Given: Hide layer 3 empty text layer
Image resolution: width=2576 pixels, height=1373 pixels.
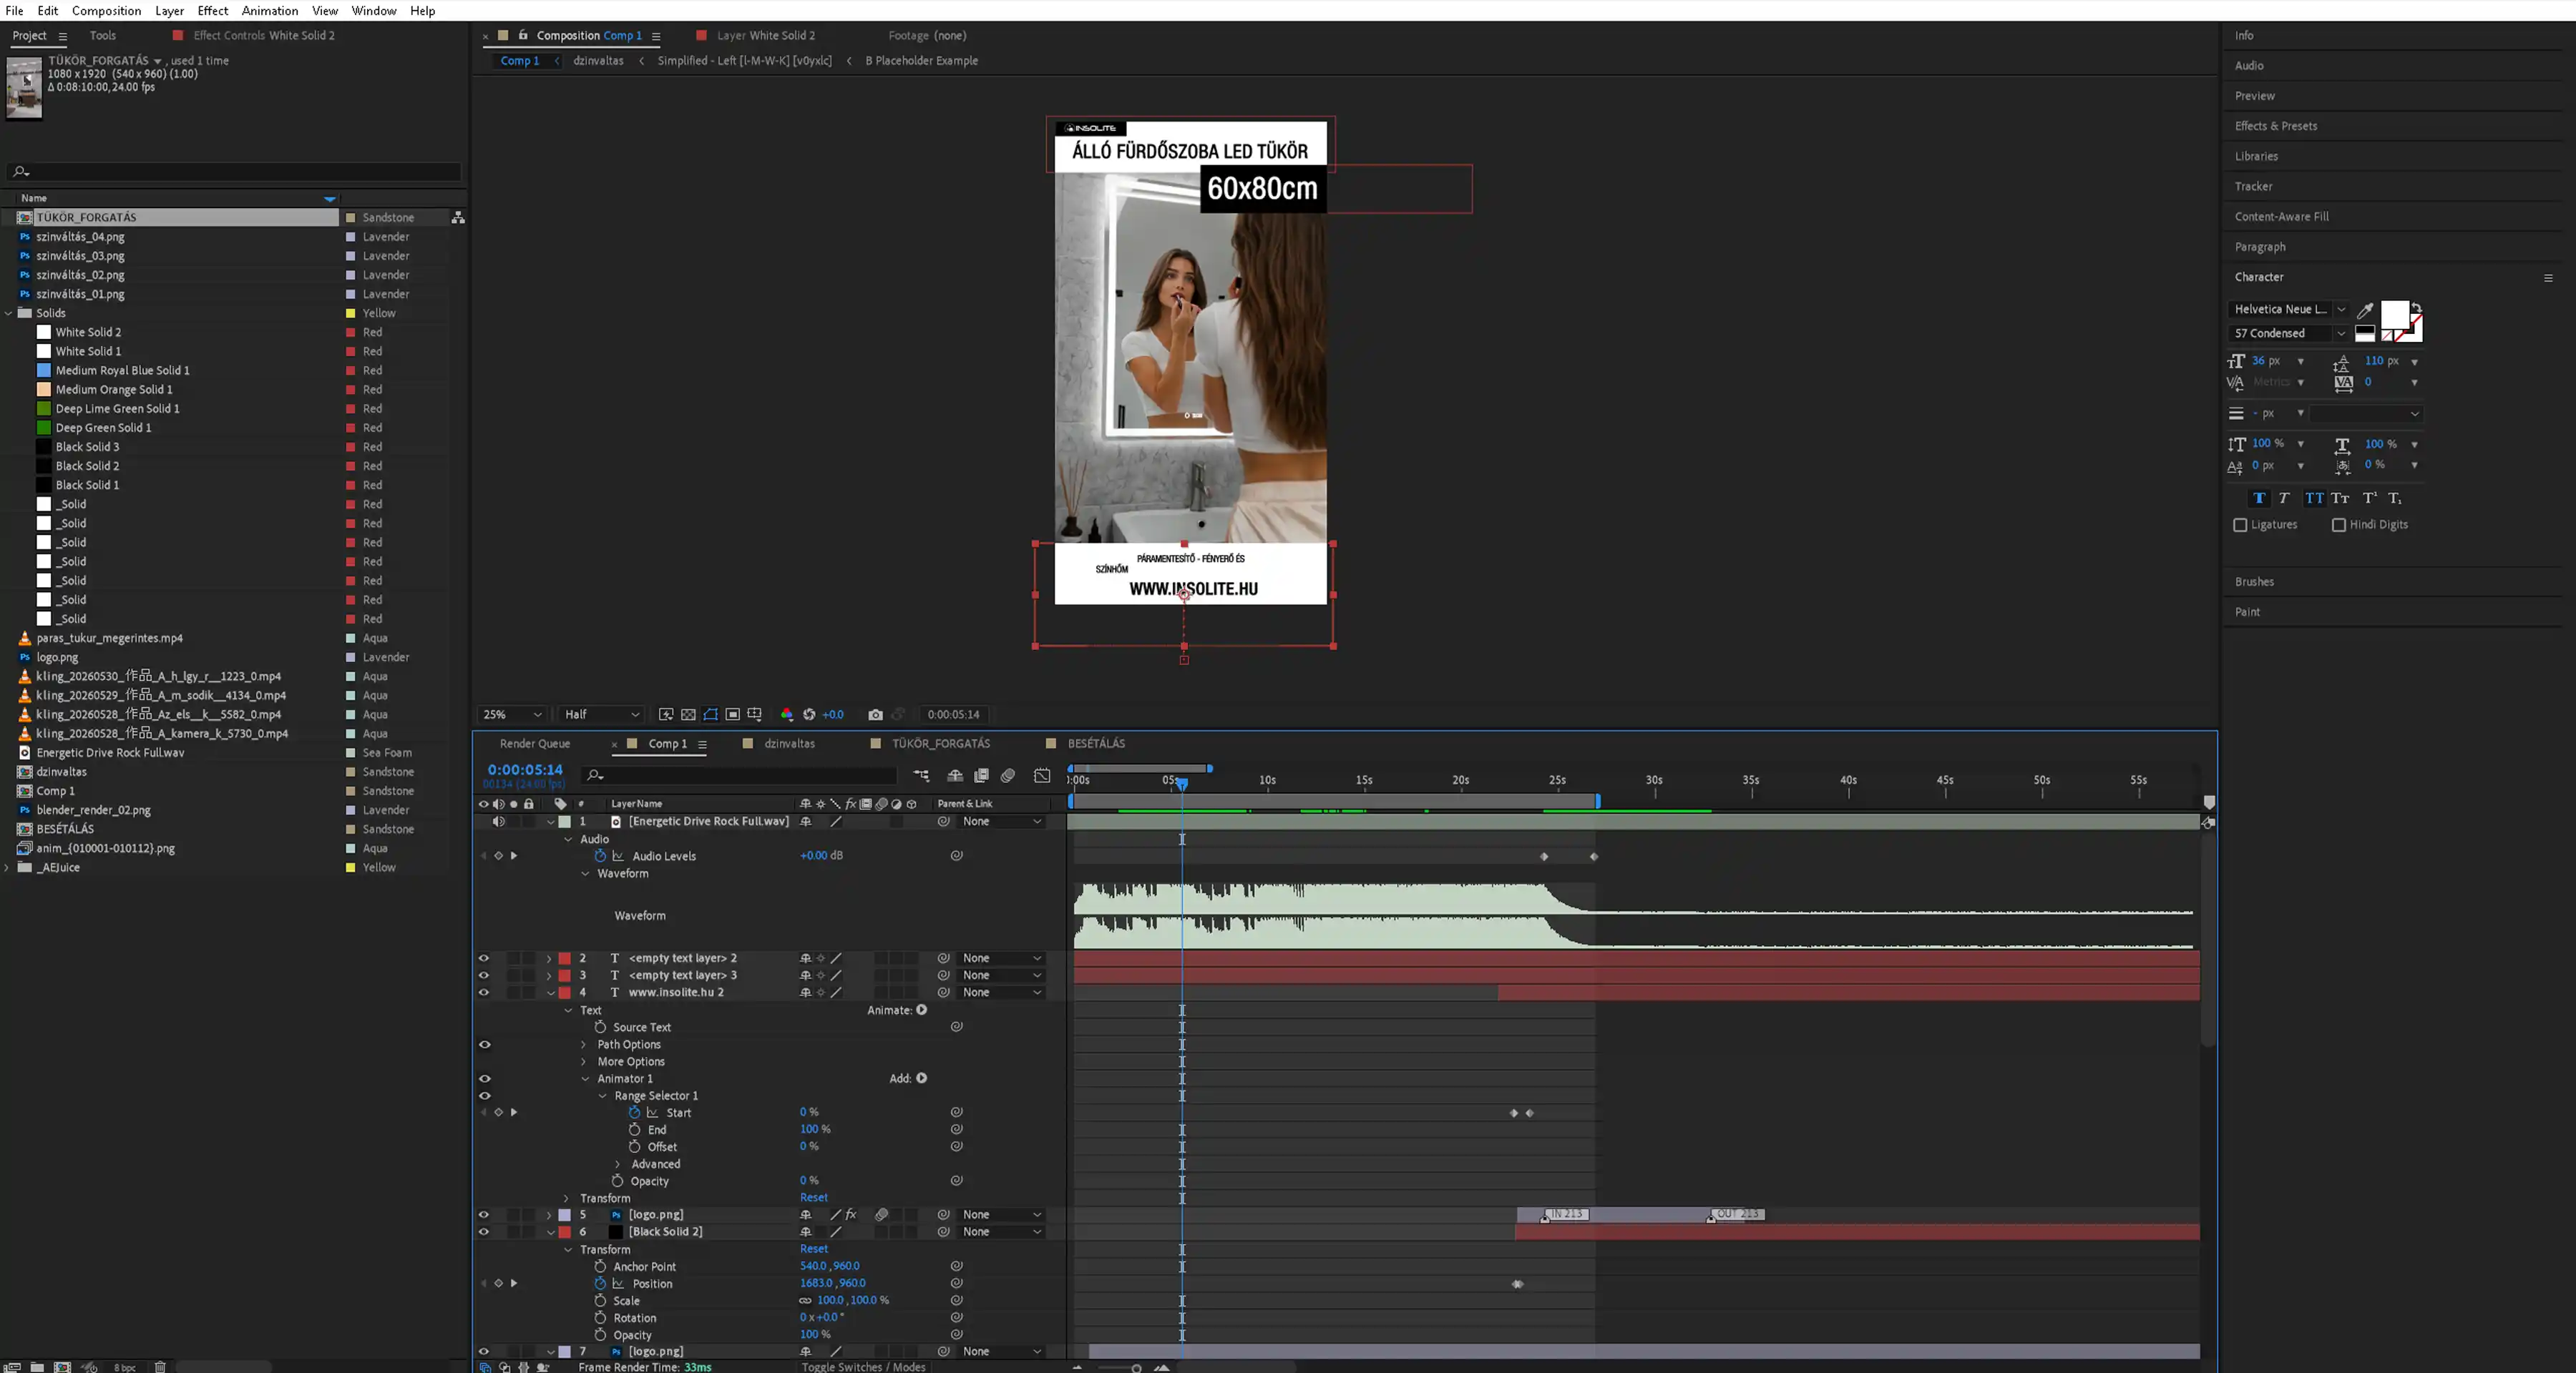Looking at the screenshot, I should tap(484, 975).
